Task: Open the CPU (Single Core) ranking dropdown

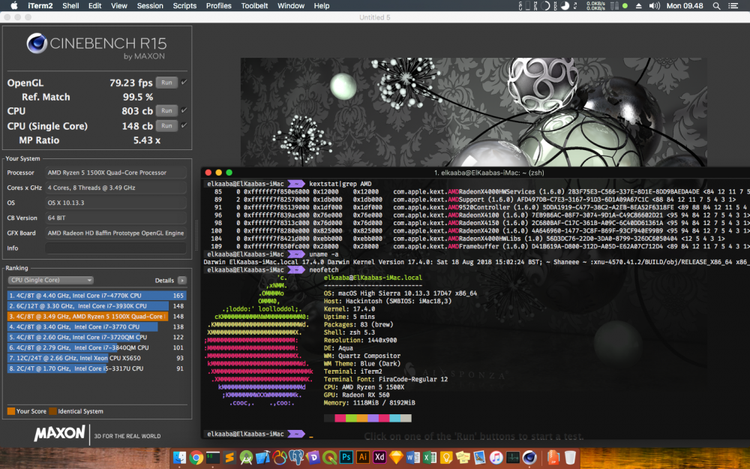Action: tap(50, 280)
